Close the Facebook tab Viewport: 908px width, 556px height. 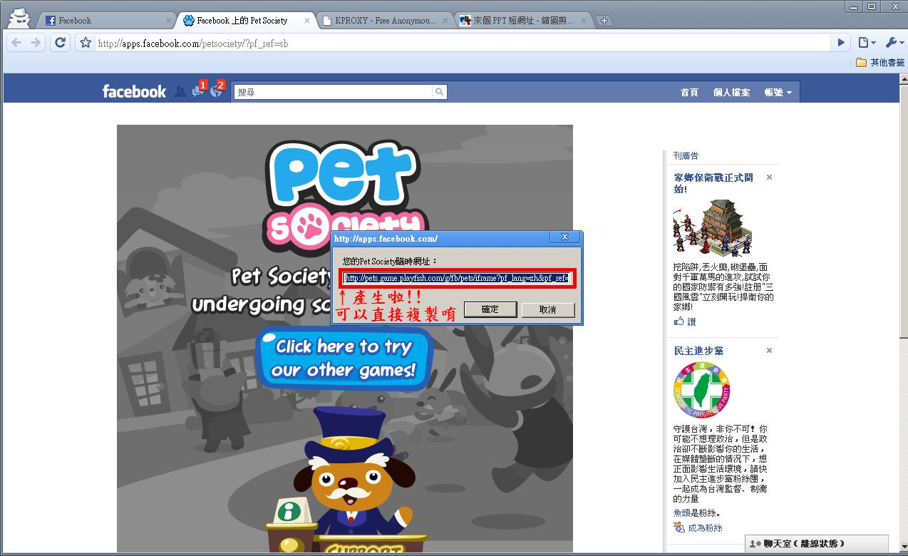(170, 21)
